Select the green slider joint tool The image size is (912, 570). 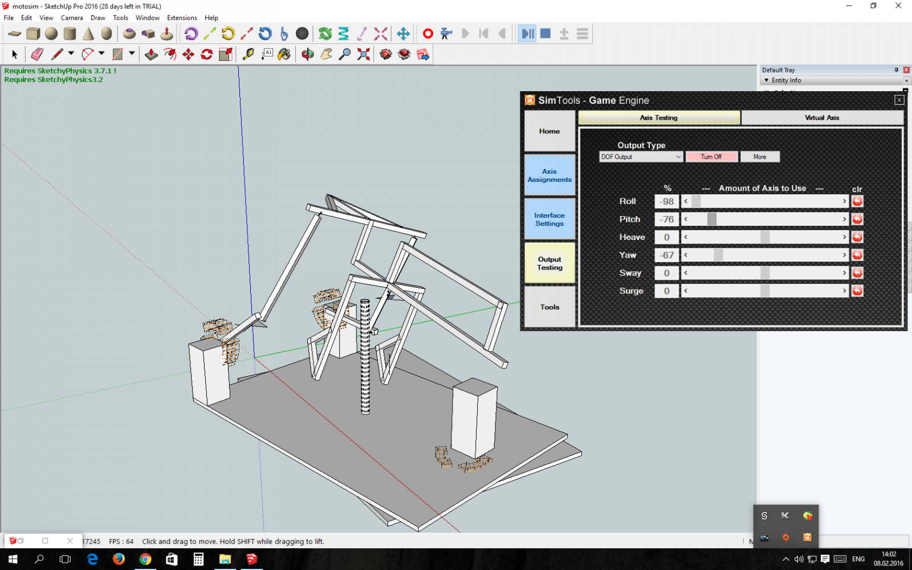click(210, 34)
